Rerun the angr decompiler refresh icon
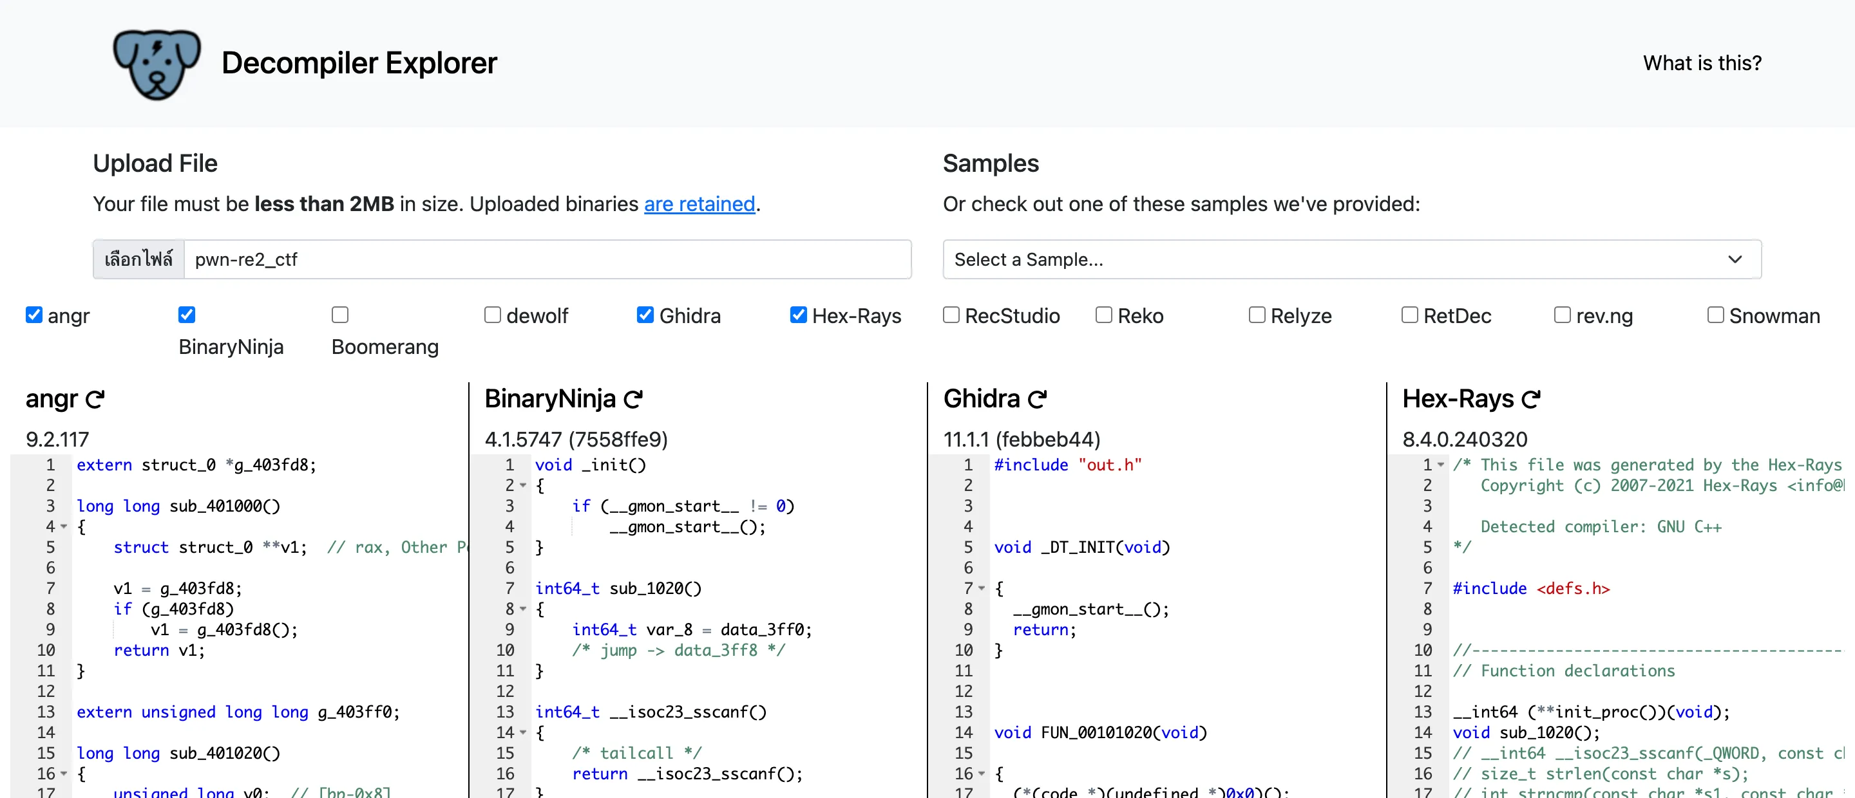 95,398
